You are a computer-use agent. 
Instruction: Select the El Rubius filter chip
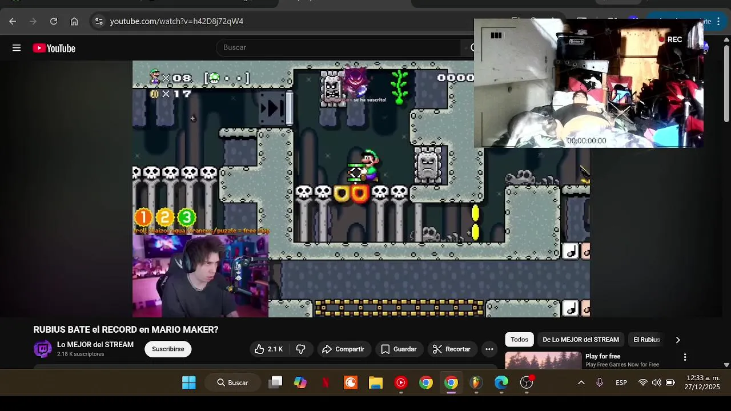click(646, 340)
